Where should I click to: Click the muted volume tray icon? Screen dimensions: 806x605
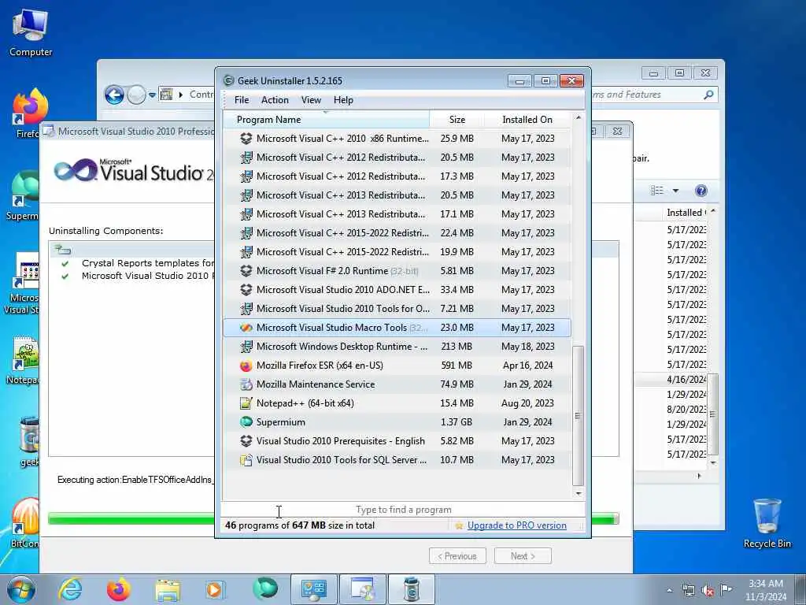click(708, 591)
